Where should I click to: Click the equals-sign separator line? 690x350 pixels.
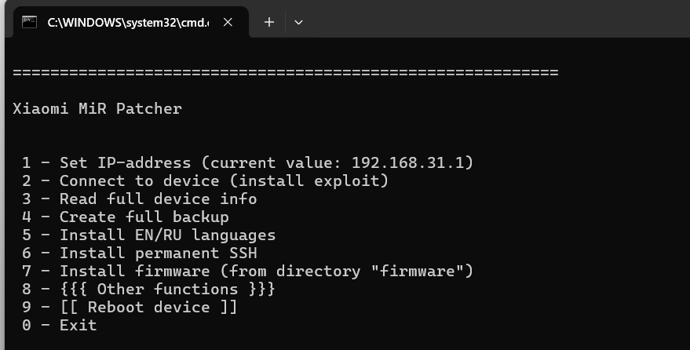coord(286,72)
